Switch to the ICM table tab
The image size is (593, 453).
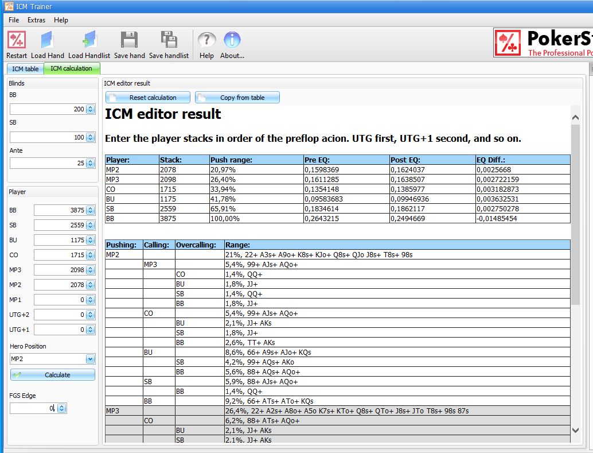[25, 68]
